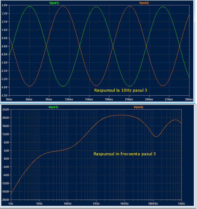The width and height of the screenshot is (197, 209).
Task: Click the 180ms time axis label
Action: click(109, 100)
